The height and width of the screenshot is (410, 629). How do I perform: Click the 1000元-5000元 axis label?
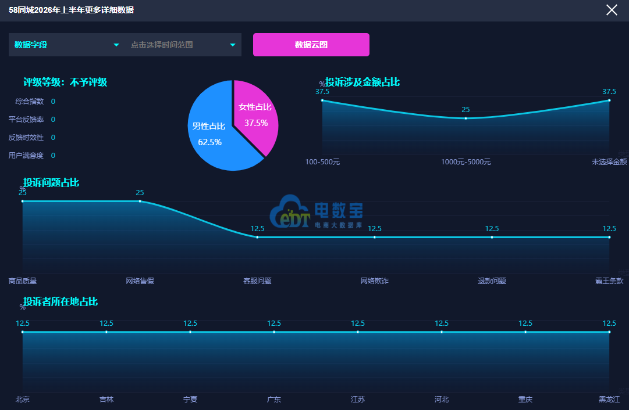(465, 162)
